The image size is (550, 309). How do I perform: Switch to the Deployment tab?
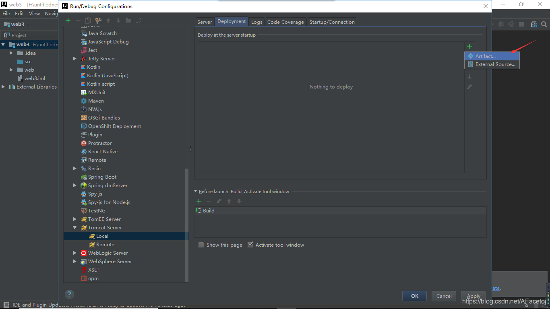click(232, 22)
